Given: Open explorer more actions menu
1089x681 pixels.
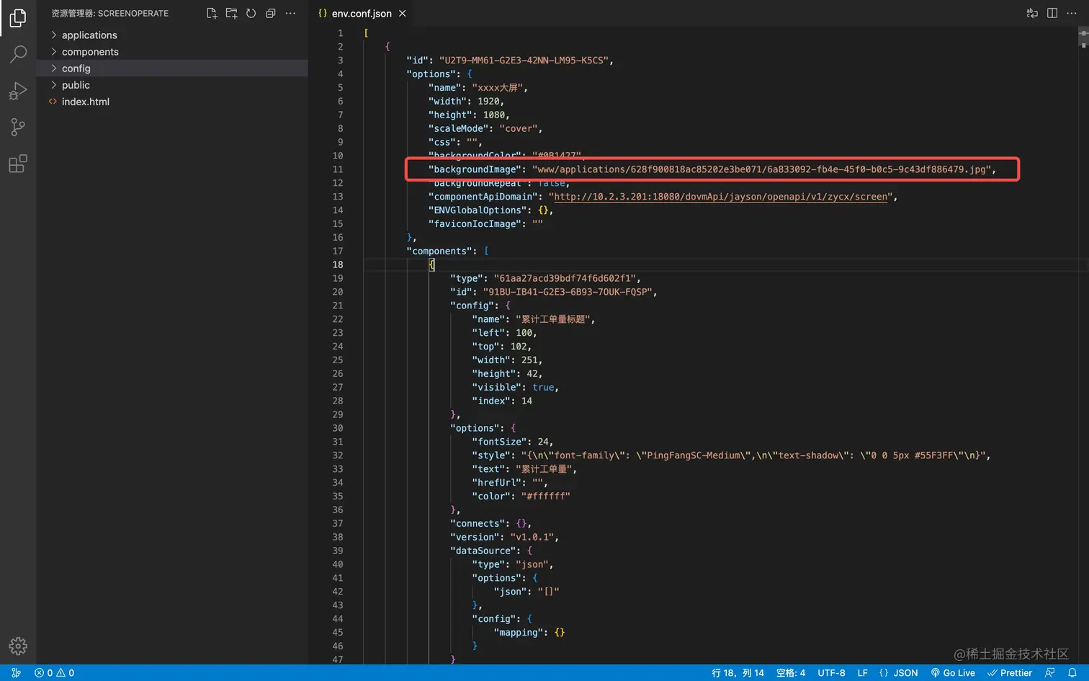Looking at the screenshot, I should [290, 13].
